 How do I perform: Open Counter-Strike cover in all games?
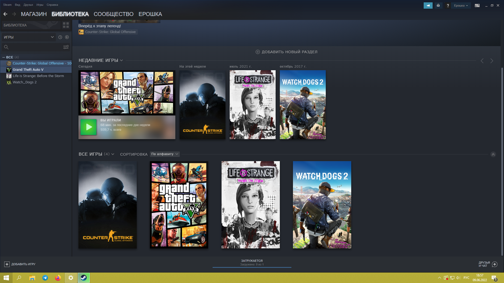tap(108, 205)
